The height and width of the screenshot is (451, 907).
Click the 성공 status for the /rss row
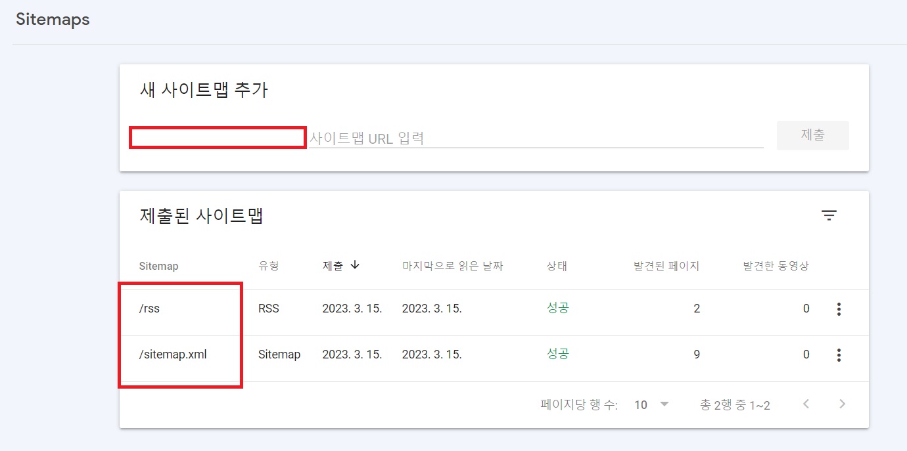[x=558, y=308]
